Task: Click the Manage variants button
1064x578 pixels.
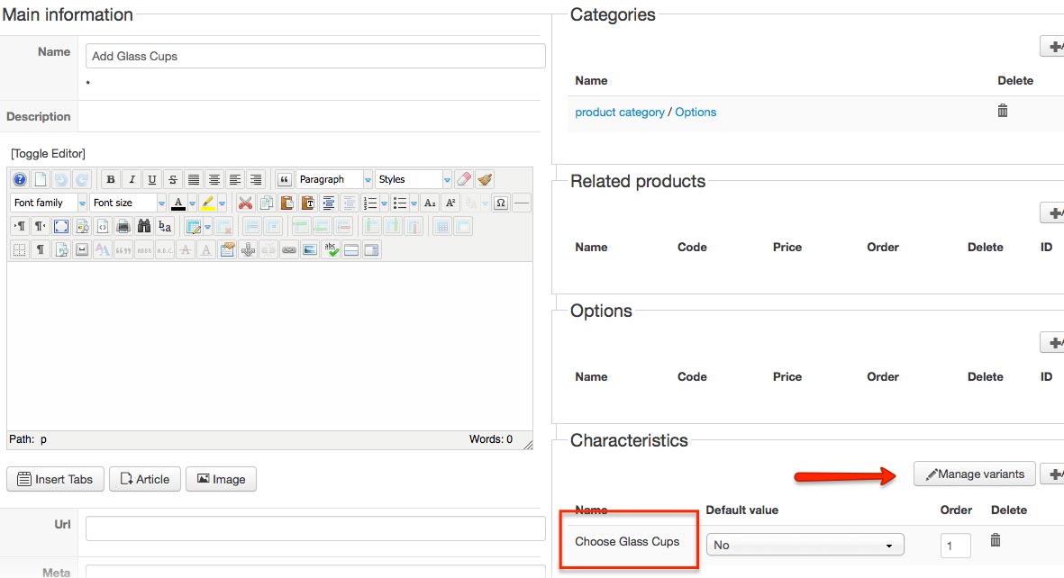Action: pos(974,474)
